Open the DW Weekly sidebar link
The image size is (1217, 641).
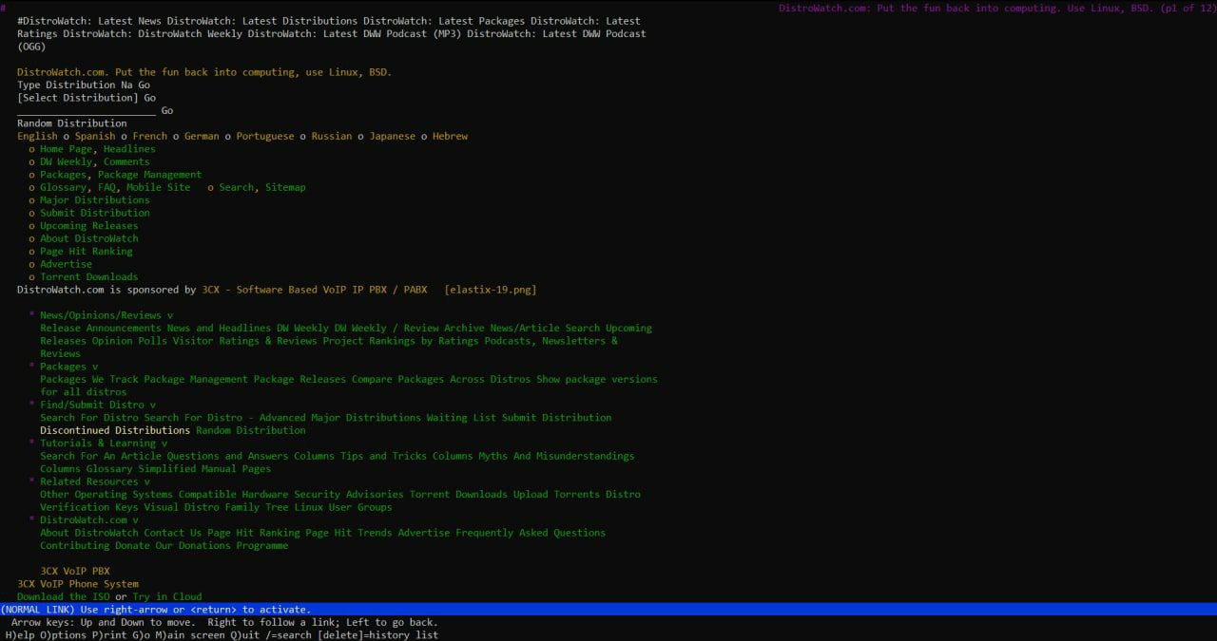pos(67,161)
